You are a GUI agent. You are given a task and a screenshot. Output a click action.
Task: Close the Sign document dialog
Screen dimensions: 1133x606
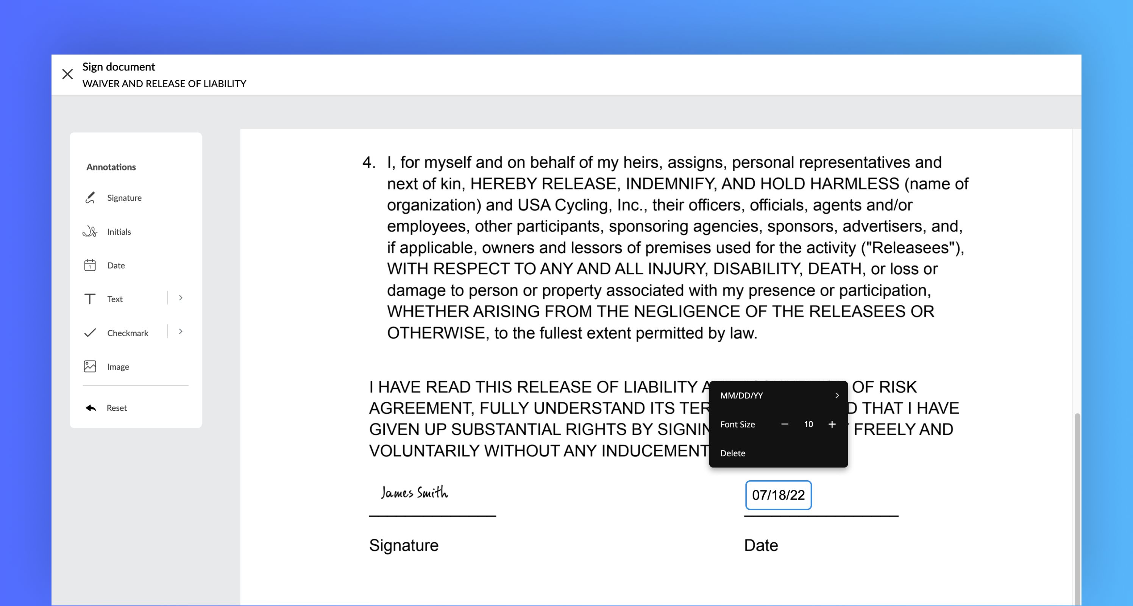tap(68, 74)
